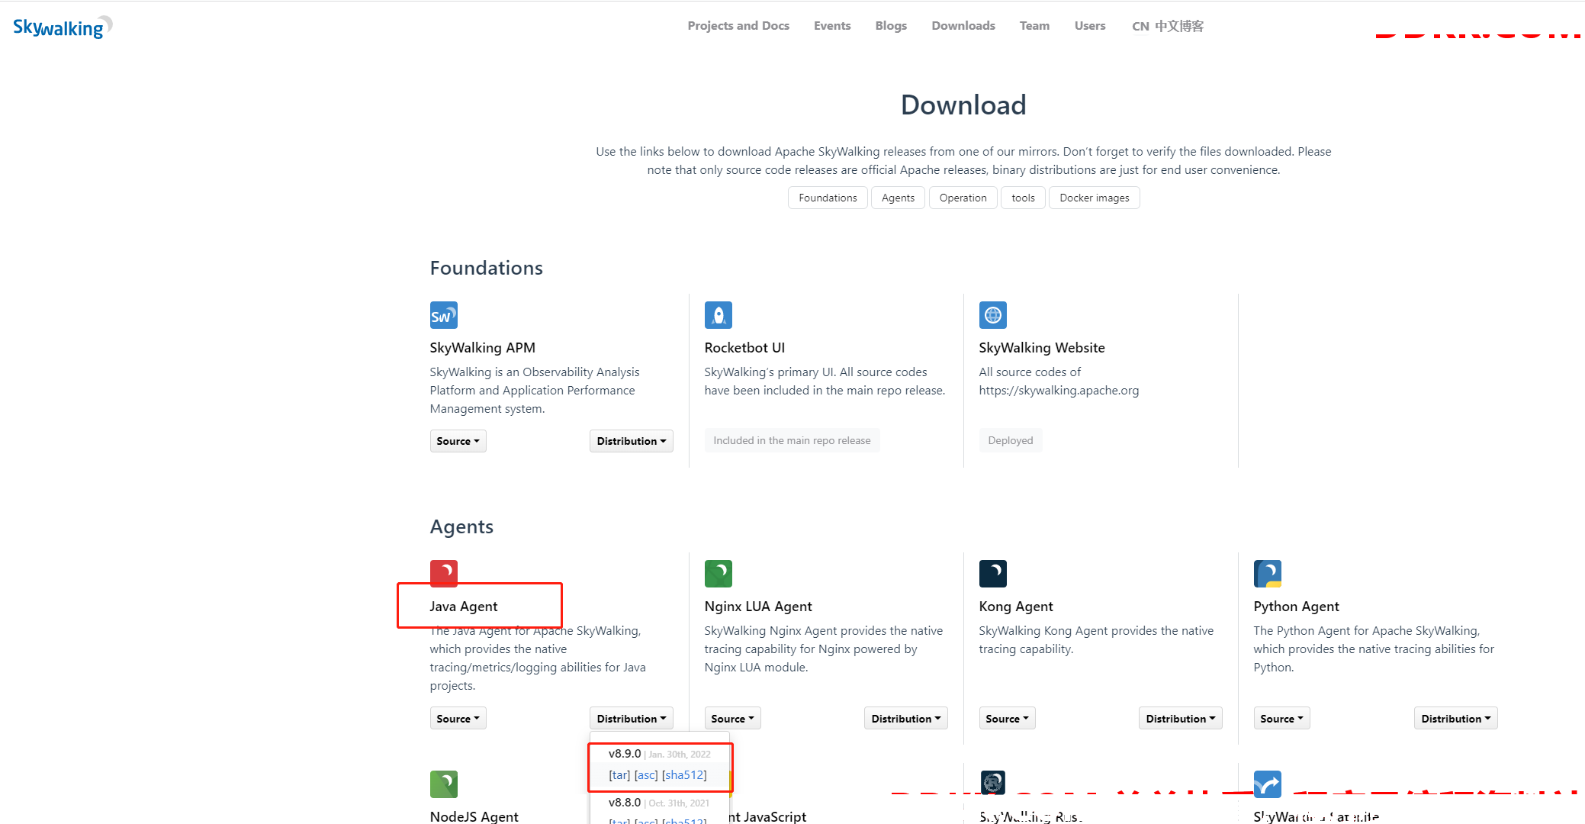Open the Team page
Viewport: 1585px width, 824px height.
pyautogui.click(x=1034, y=26)
